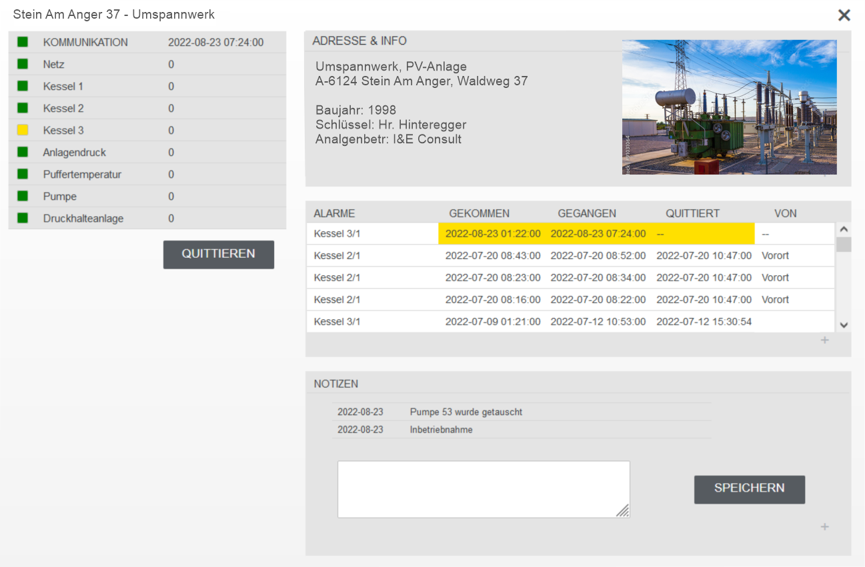Image resolution: width=865 pixels, height=567 pixels.
Task: Click the Kessel 2 row label
Action: click(63, 108)
